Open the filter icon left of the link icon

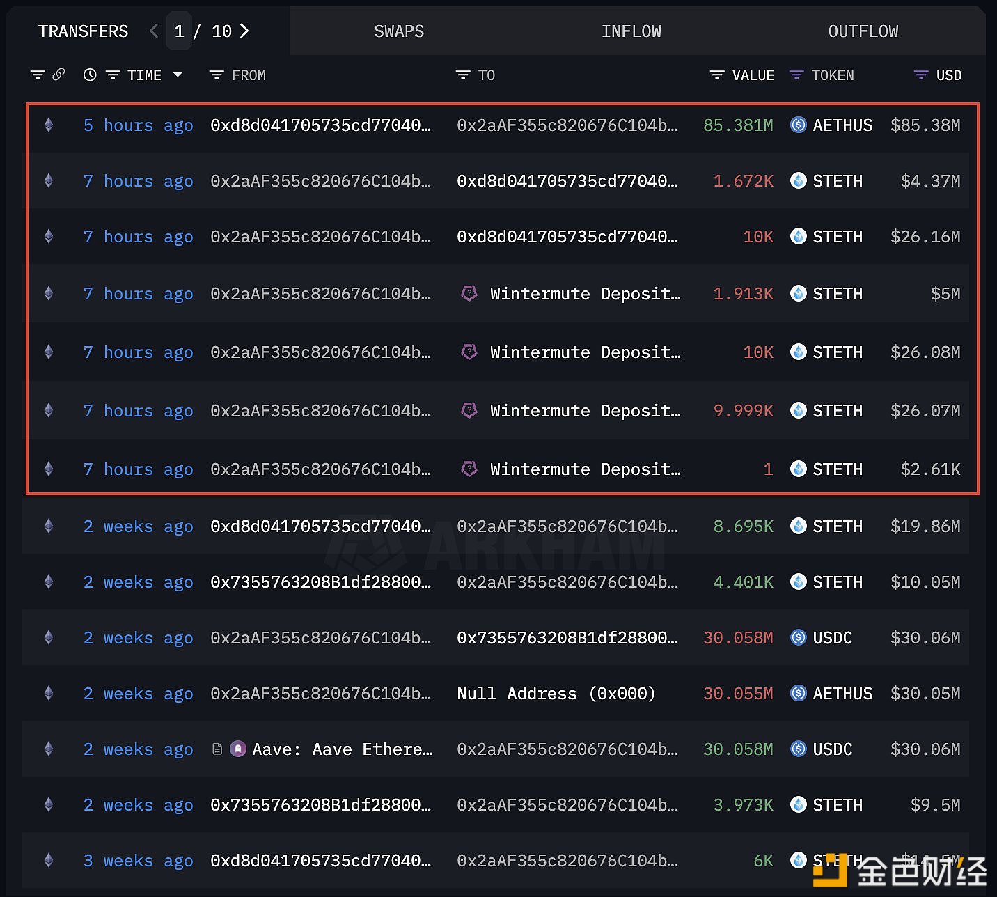tap(38, 75)
